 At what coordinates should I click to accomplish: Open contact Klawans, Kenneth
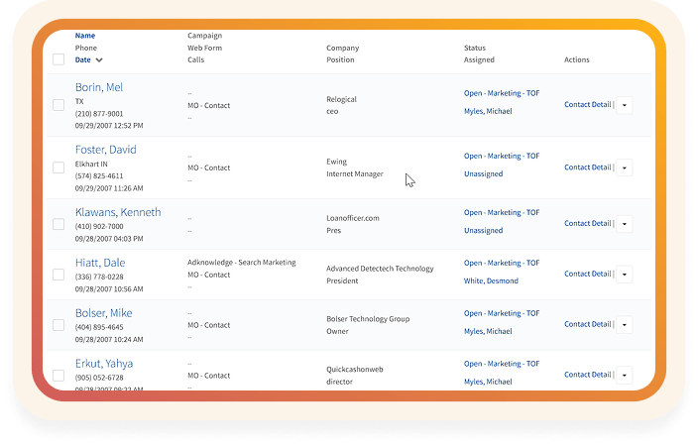pyautogui.click(x=118, y=212)
